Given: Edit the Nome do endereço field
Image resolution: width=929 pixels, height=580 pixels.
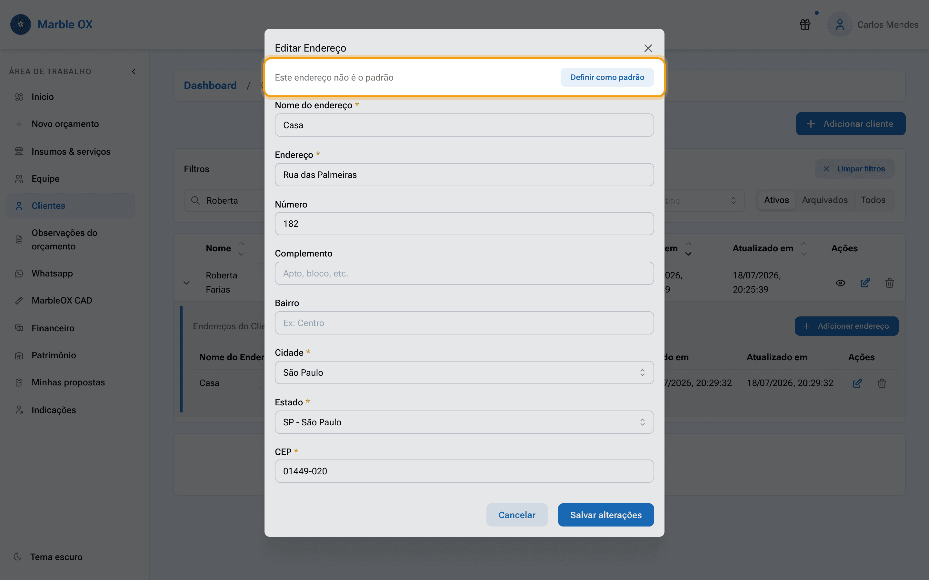Looking at the screenshot, I should pos(464,125).
